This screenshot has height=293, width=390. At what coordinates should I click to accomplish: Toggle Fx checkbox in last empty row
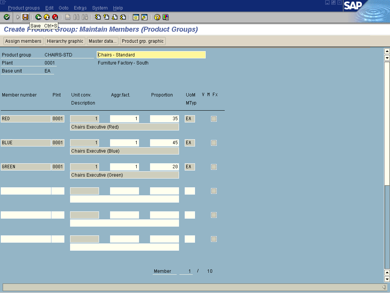tap(214, 239)
